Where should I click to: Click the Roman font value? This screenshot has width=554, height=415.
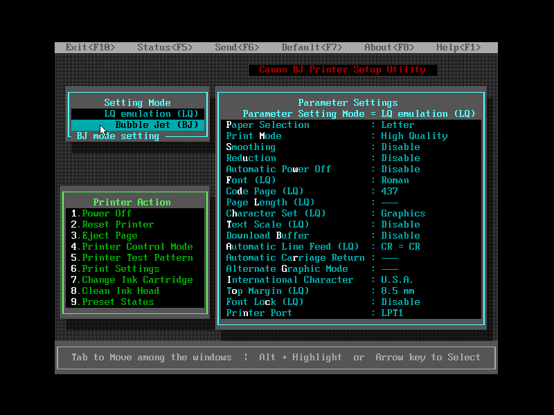click(x=395, y=180)
